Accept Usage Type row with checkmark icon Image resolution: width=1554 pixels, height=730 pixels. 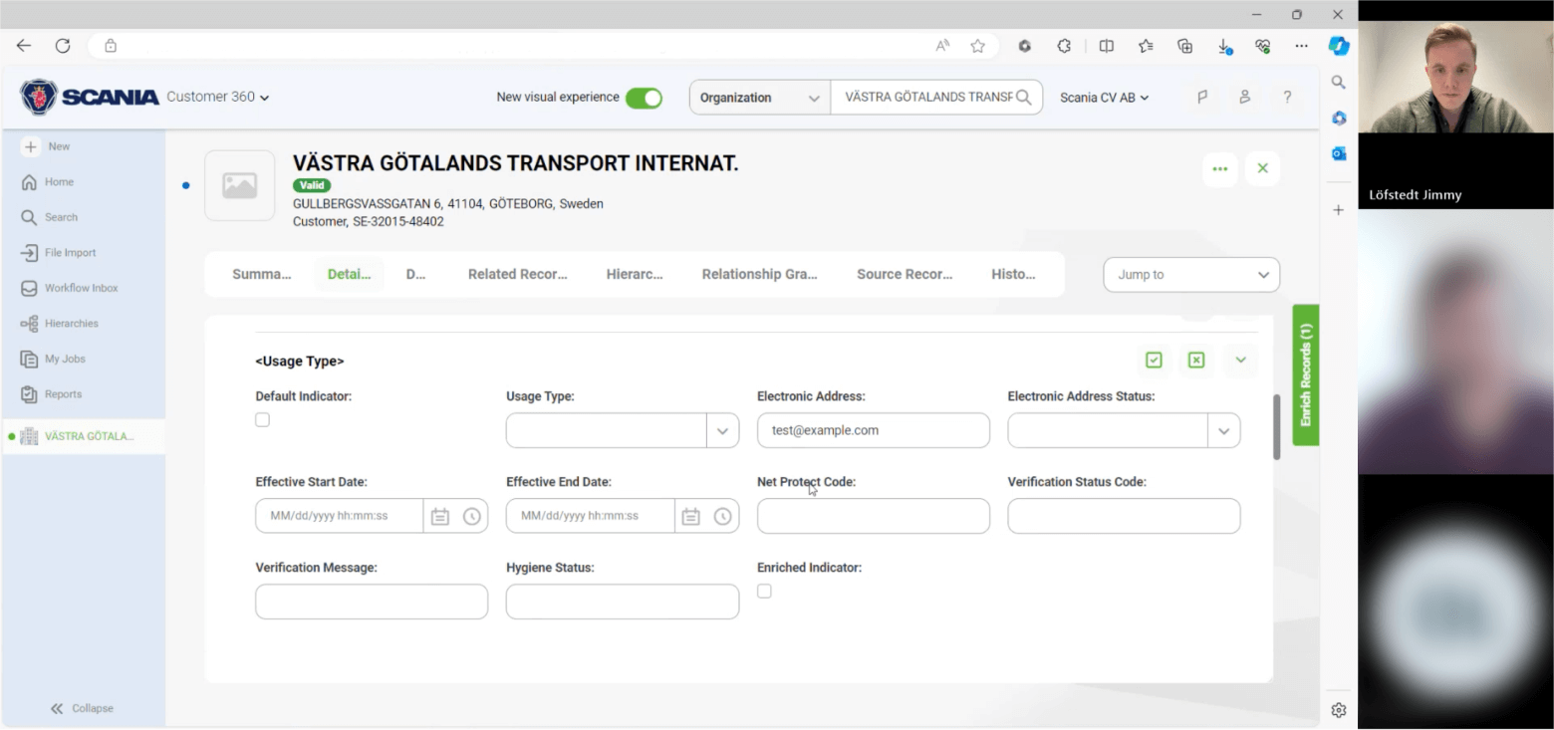click(1154, 360)
